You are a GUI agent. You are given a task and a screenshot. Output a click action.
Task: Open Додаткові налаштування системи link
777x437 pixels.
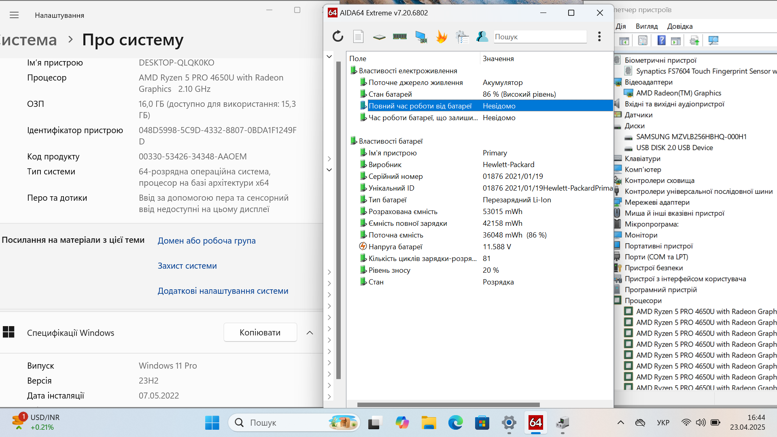pos(223,291)
